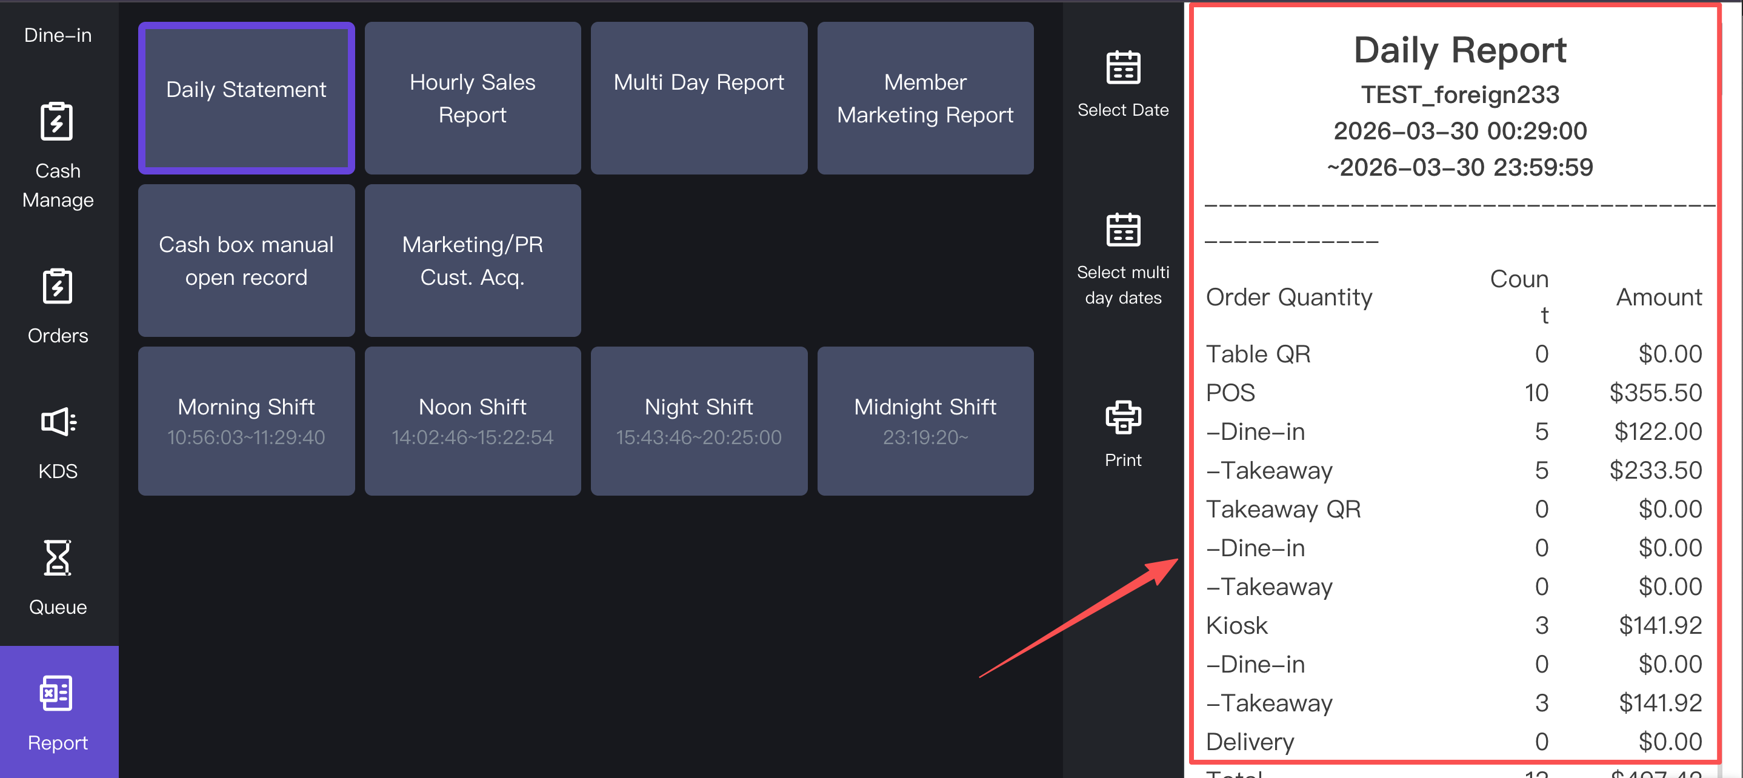This screenshot has width=1743, height=778.
Task: Open Cash Manage clipboard icon
Action: tap(57, 122)
